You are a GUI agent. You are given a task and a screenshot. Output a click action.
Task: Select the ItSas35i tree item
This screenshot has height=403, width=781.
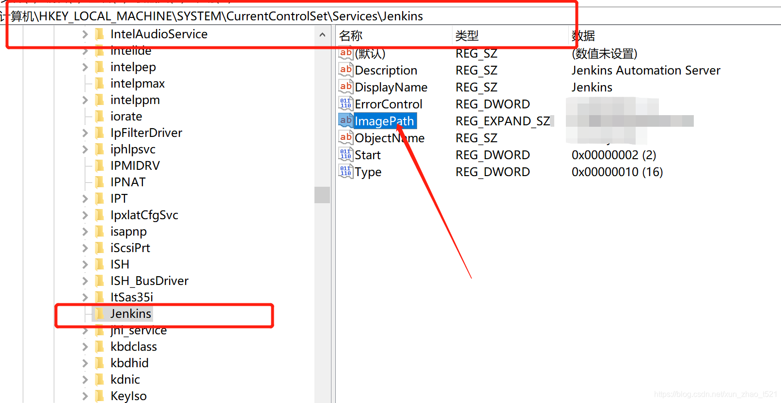132,297
